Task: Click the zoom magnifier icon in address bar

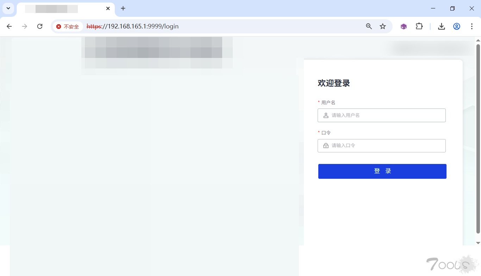Action: pyautogui.click(x=369, y=26)
